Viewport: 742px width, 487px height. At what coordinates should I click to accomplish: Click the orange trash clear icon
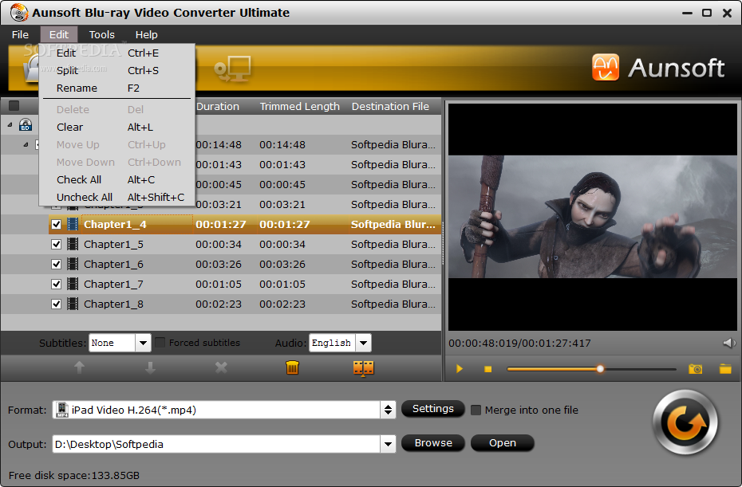(x=293, y=367)
